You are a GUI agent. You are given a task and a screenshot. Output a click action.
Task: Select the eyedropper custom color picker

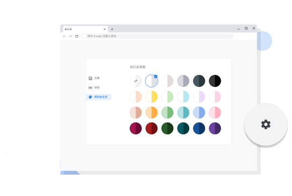[x=136, y=81]
